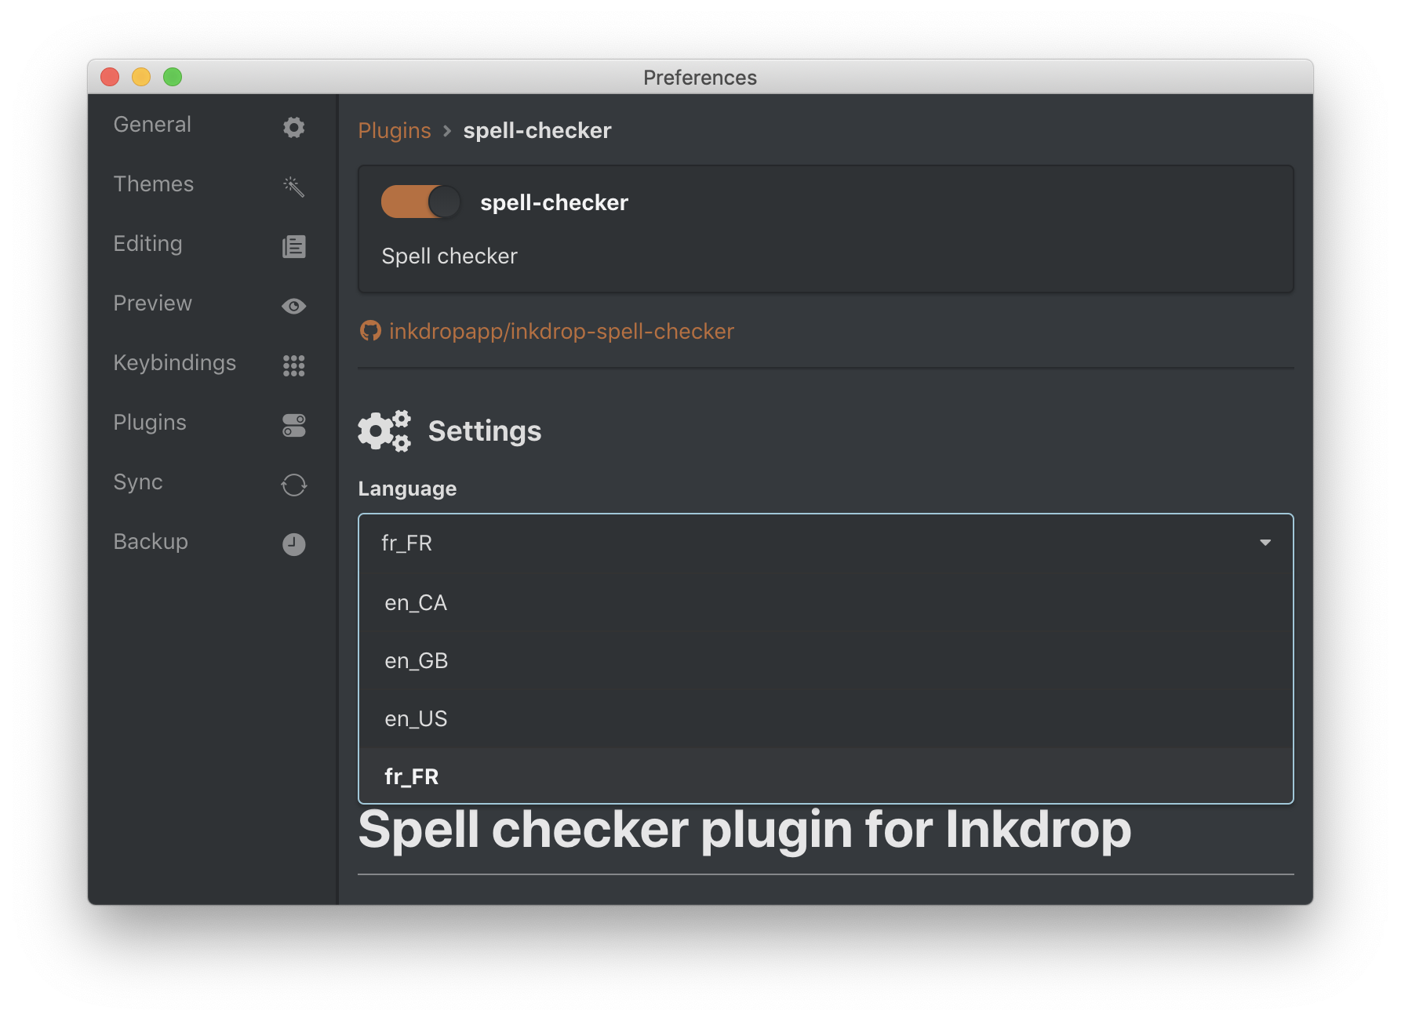Select en_CA language option
The height and width of the screenshot is (1021, 1401).
click(825, 602)
